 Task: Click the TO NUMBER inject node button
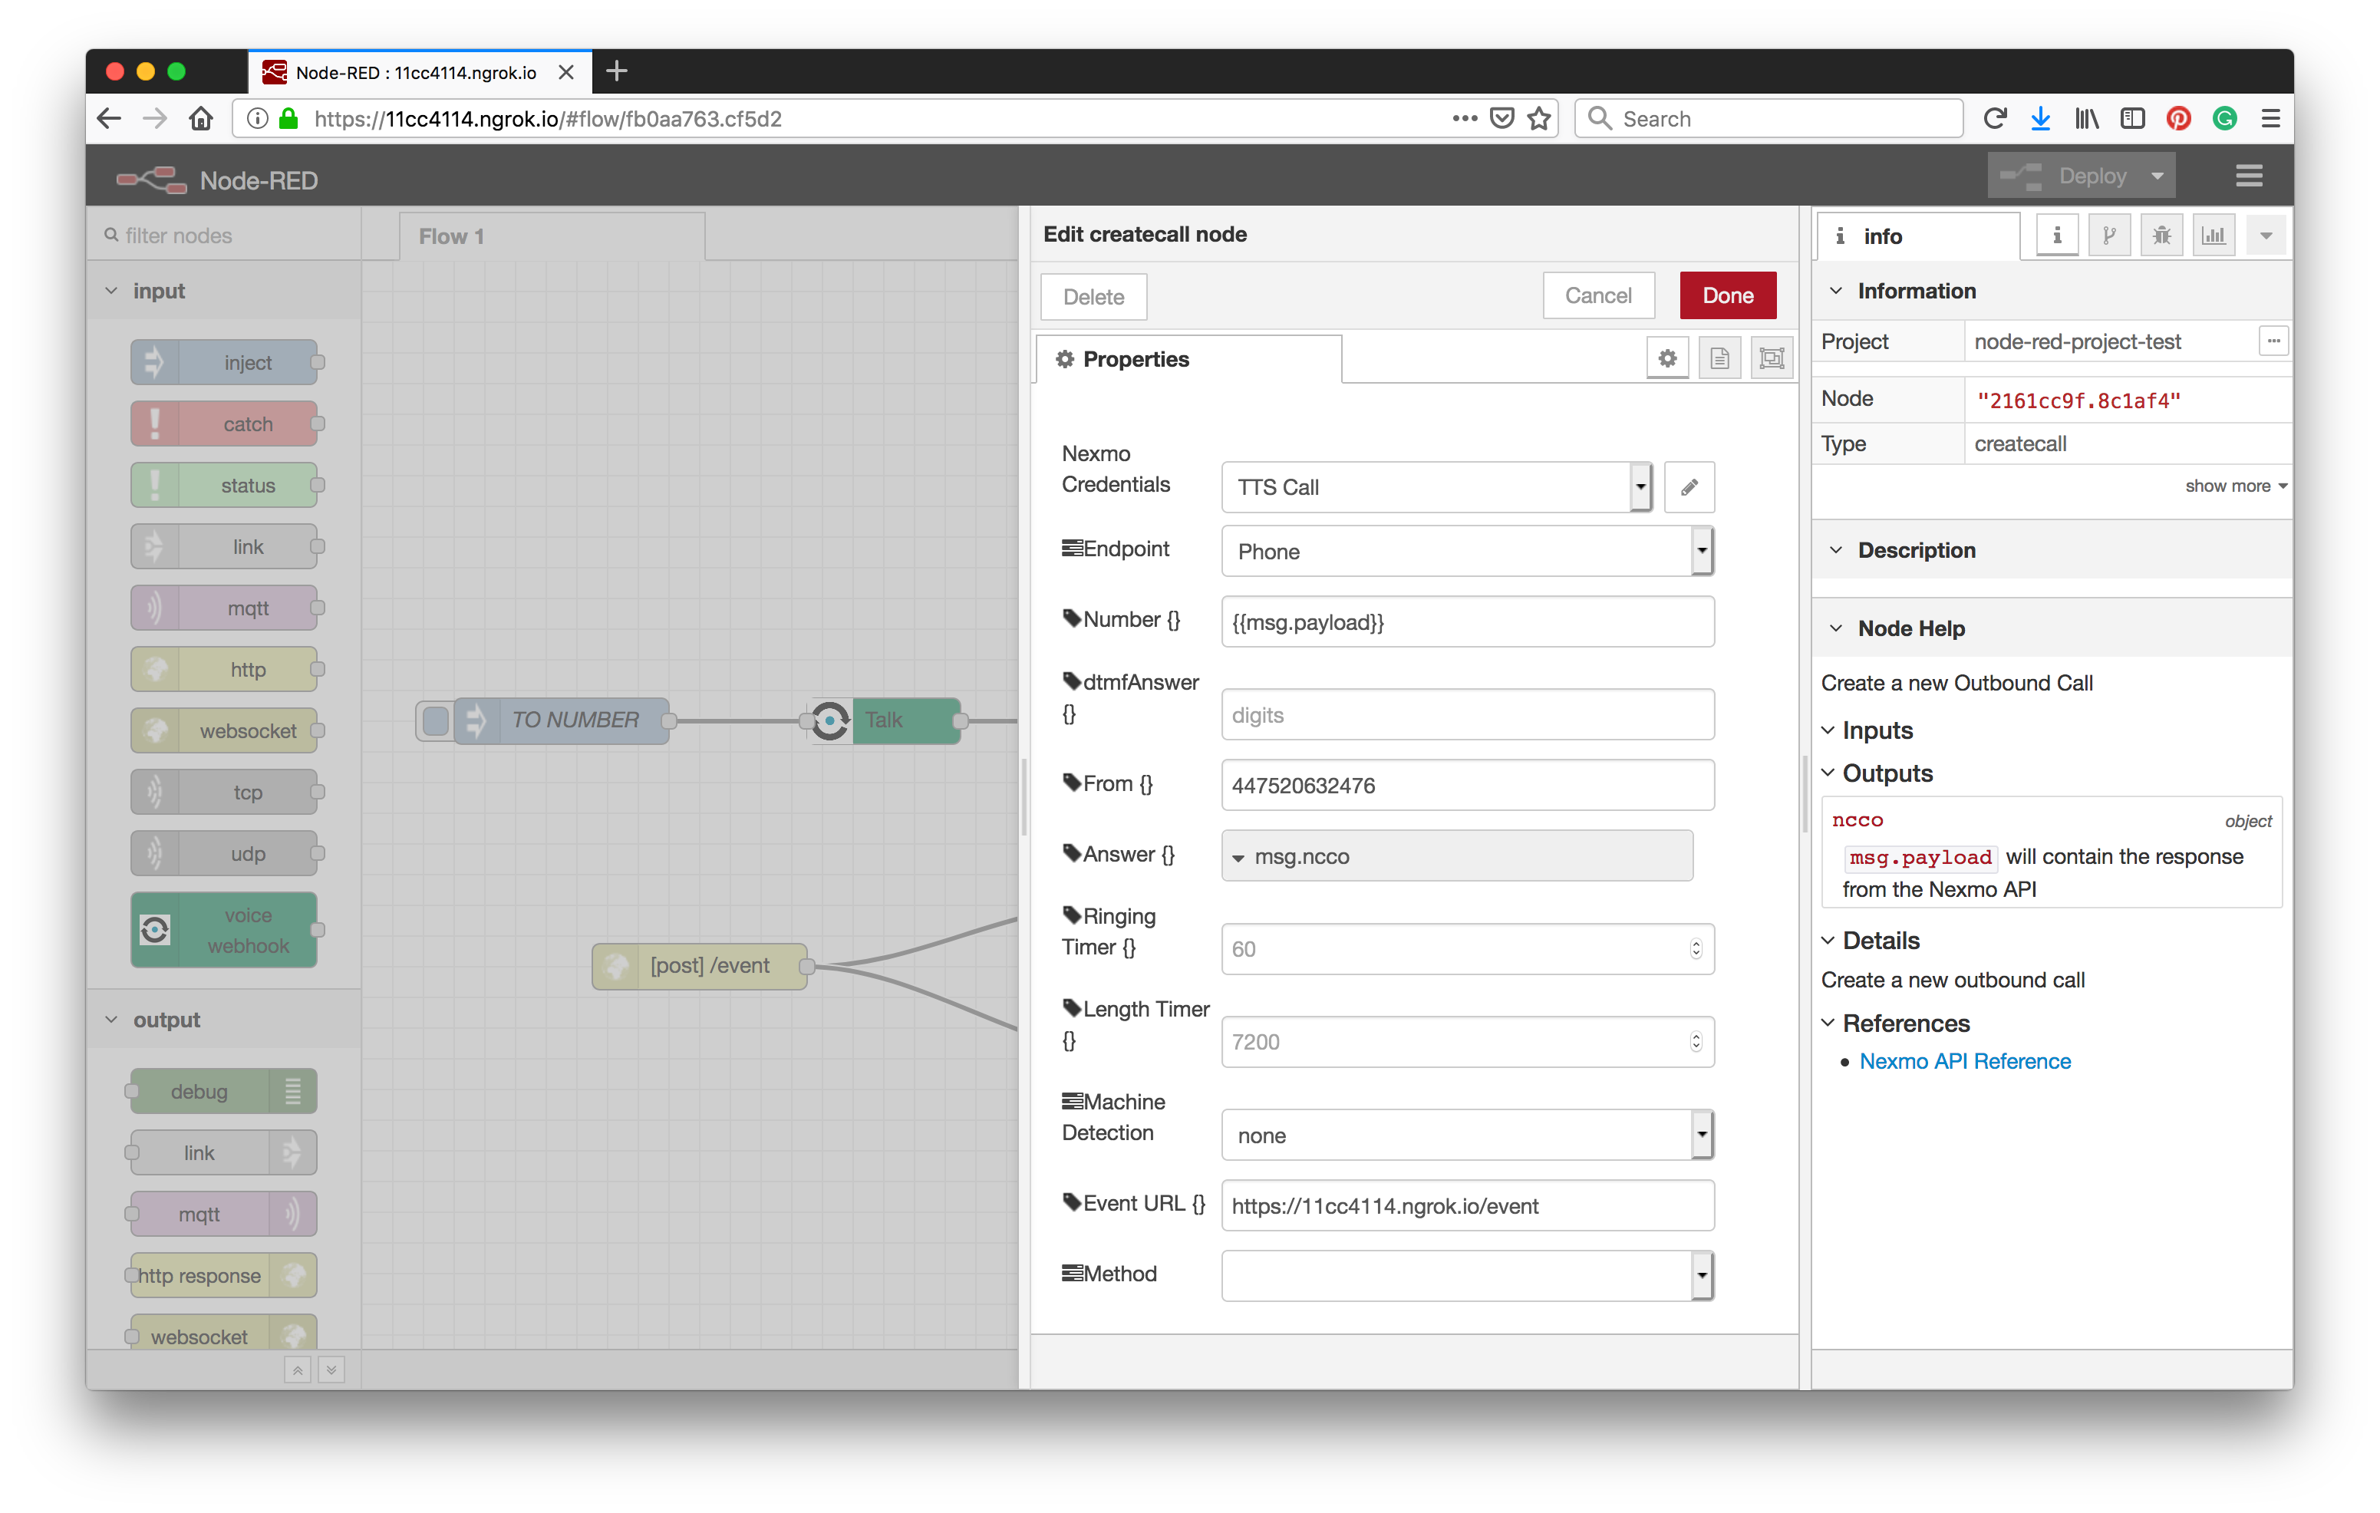pos(435,720)
